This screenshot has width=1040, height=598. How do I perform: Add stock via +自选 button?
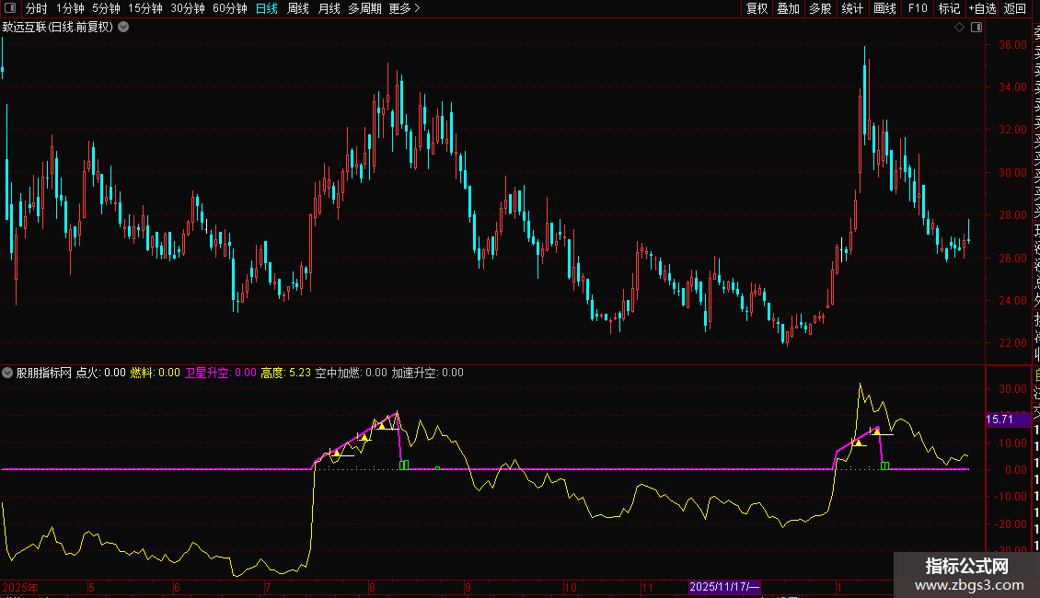pos(981,9)
